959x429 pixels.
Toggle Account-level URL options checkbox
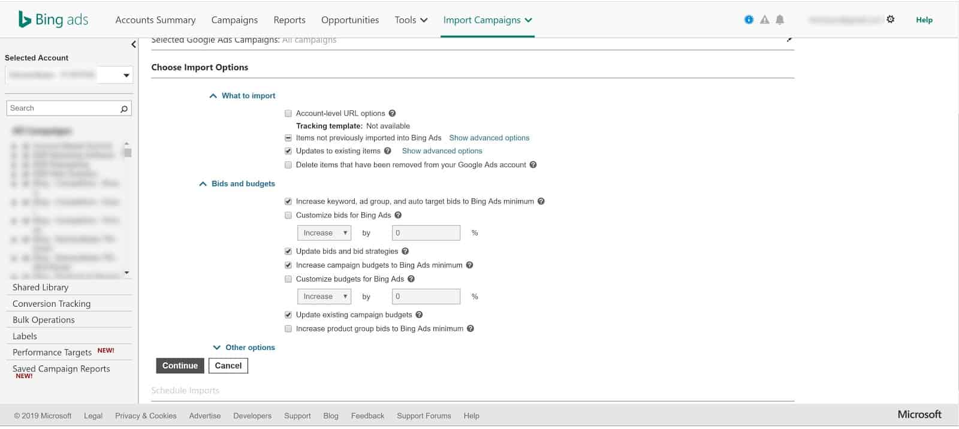click(288, 113)
